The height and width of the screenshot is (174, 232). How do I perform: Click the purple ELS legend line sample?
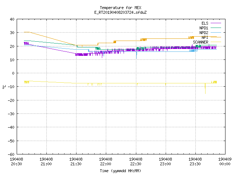(216, 23)
